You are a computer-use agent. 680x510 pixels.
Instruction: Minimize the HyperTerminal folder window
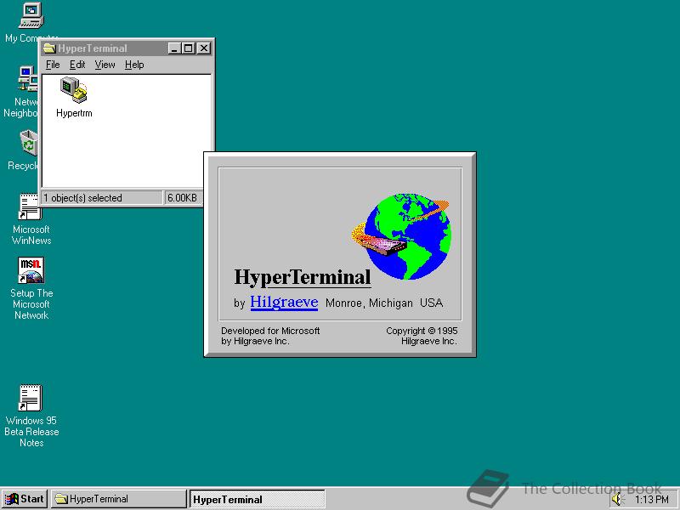[174, 48]
